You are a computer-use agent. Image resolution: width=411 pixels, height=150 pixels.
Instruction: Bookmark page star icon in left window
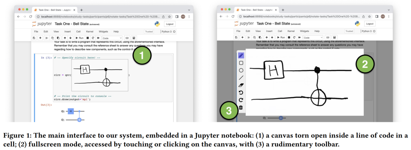pyautogui.click(x=169, y=16)
